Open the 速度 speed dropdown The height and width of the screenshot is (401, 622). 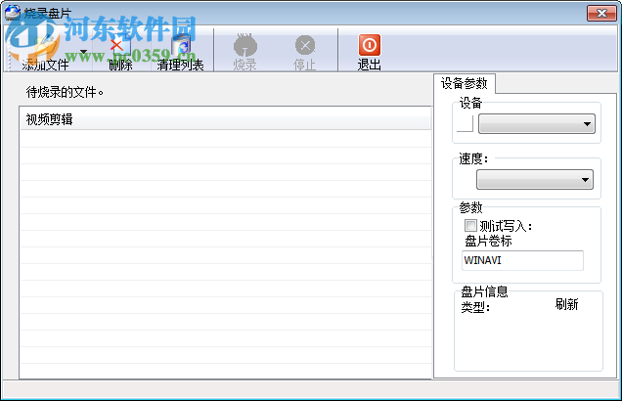click(535, 180)
